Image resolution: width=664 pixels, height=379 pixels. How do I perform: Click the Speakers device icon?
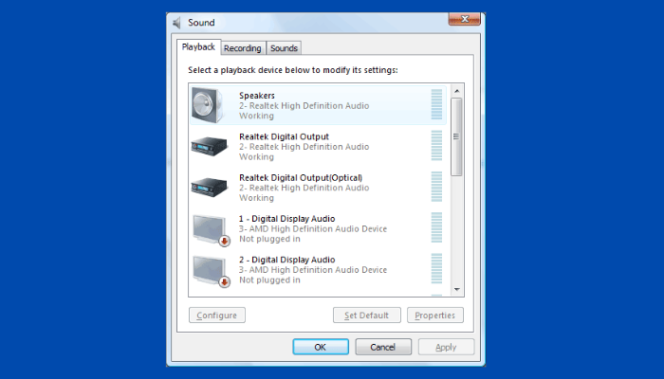(210, 104)
